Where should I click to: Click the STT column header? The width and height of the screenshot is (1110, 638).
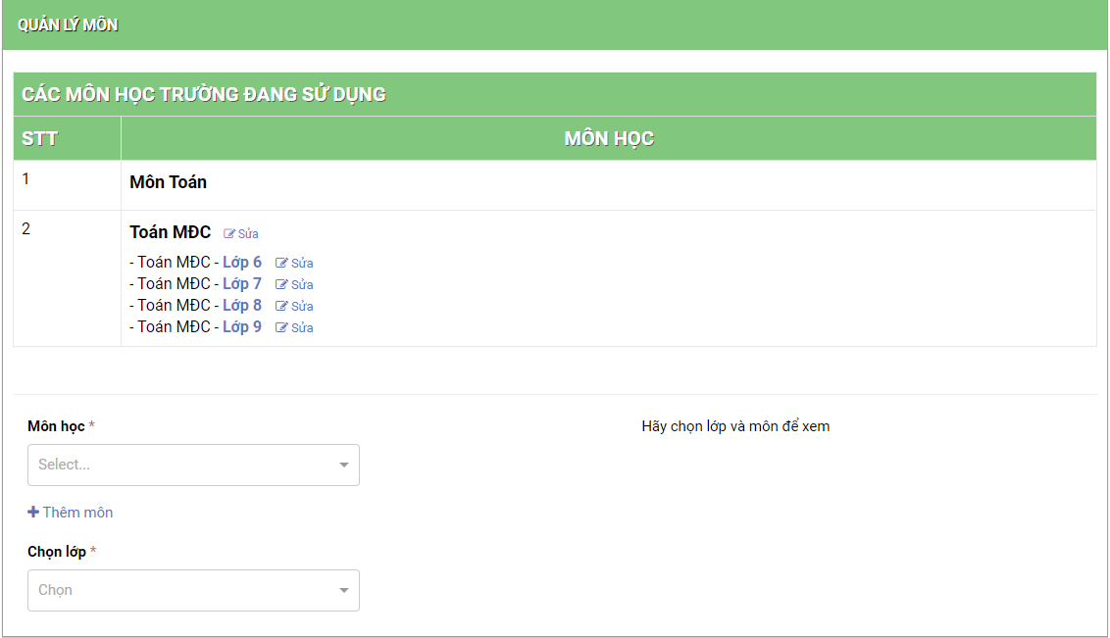coord(40,139)
